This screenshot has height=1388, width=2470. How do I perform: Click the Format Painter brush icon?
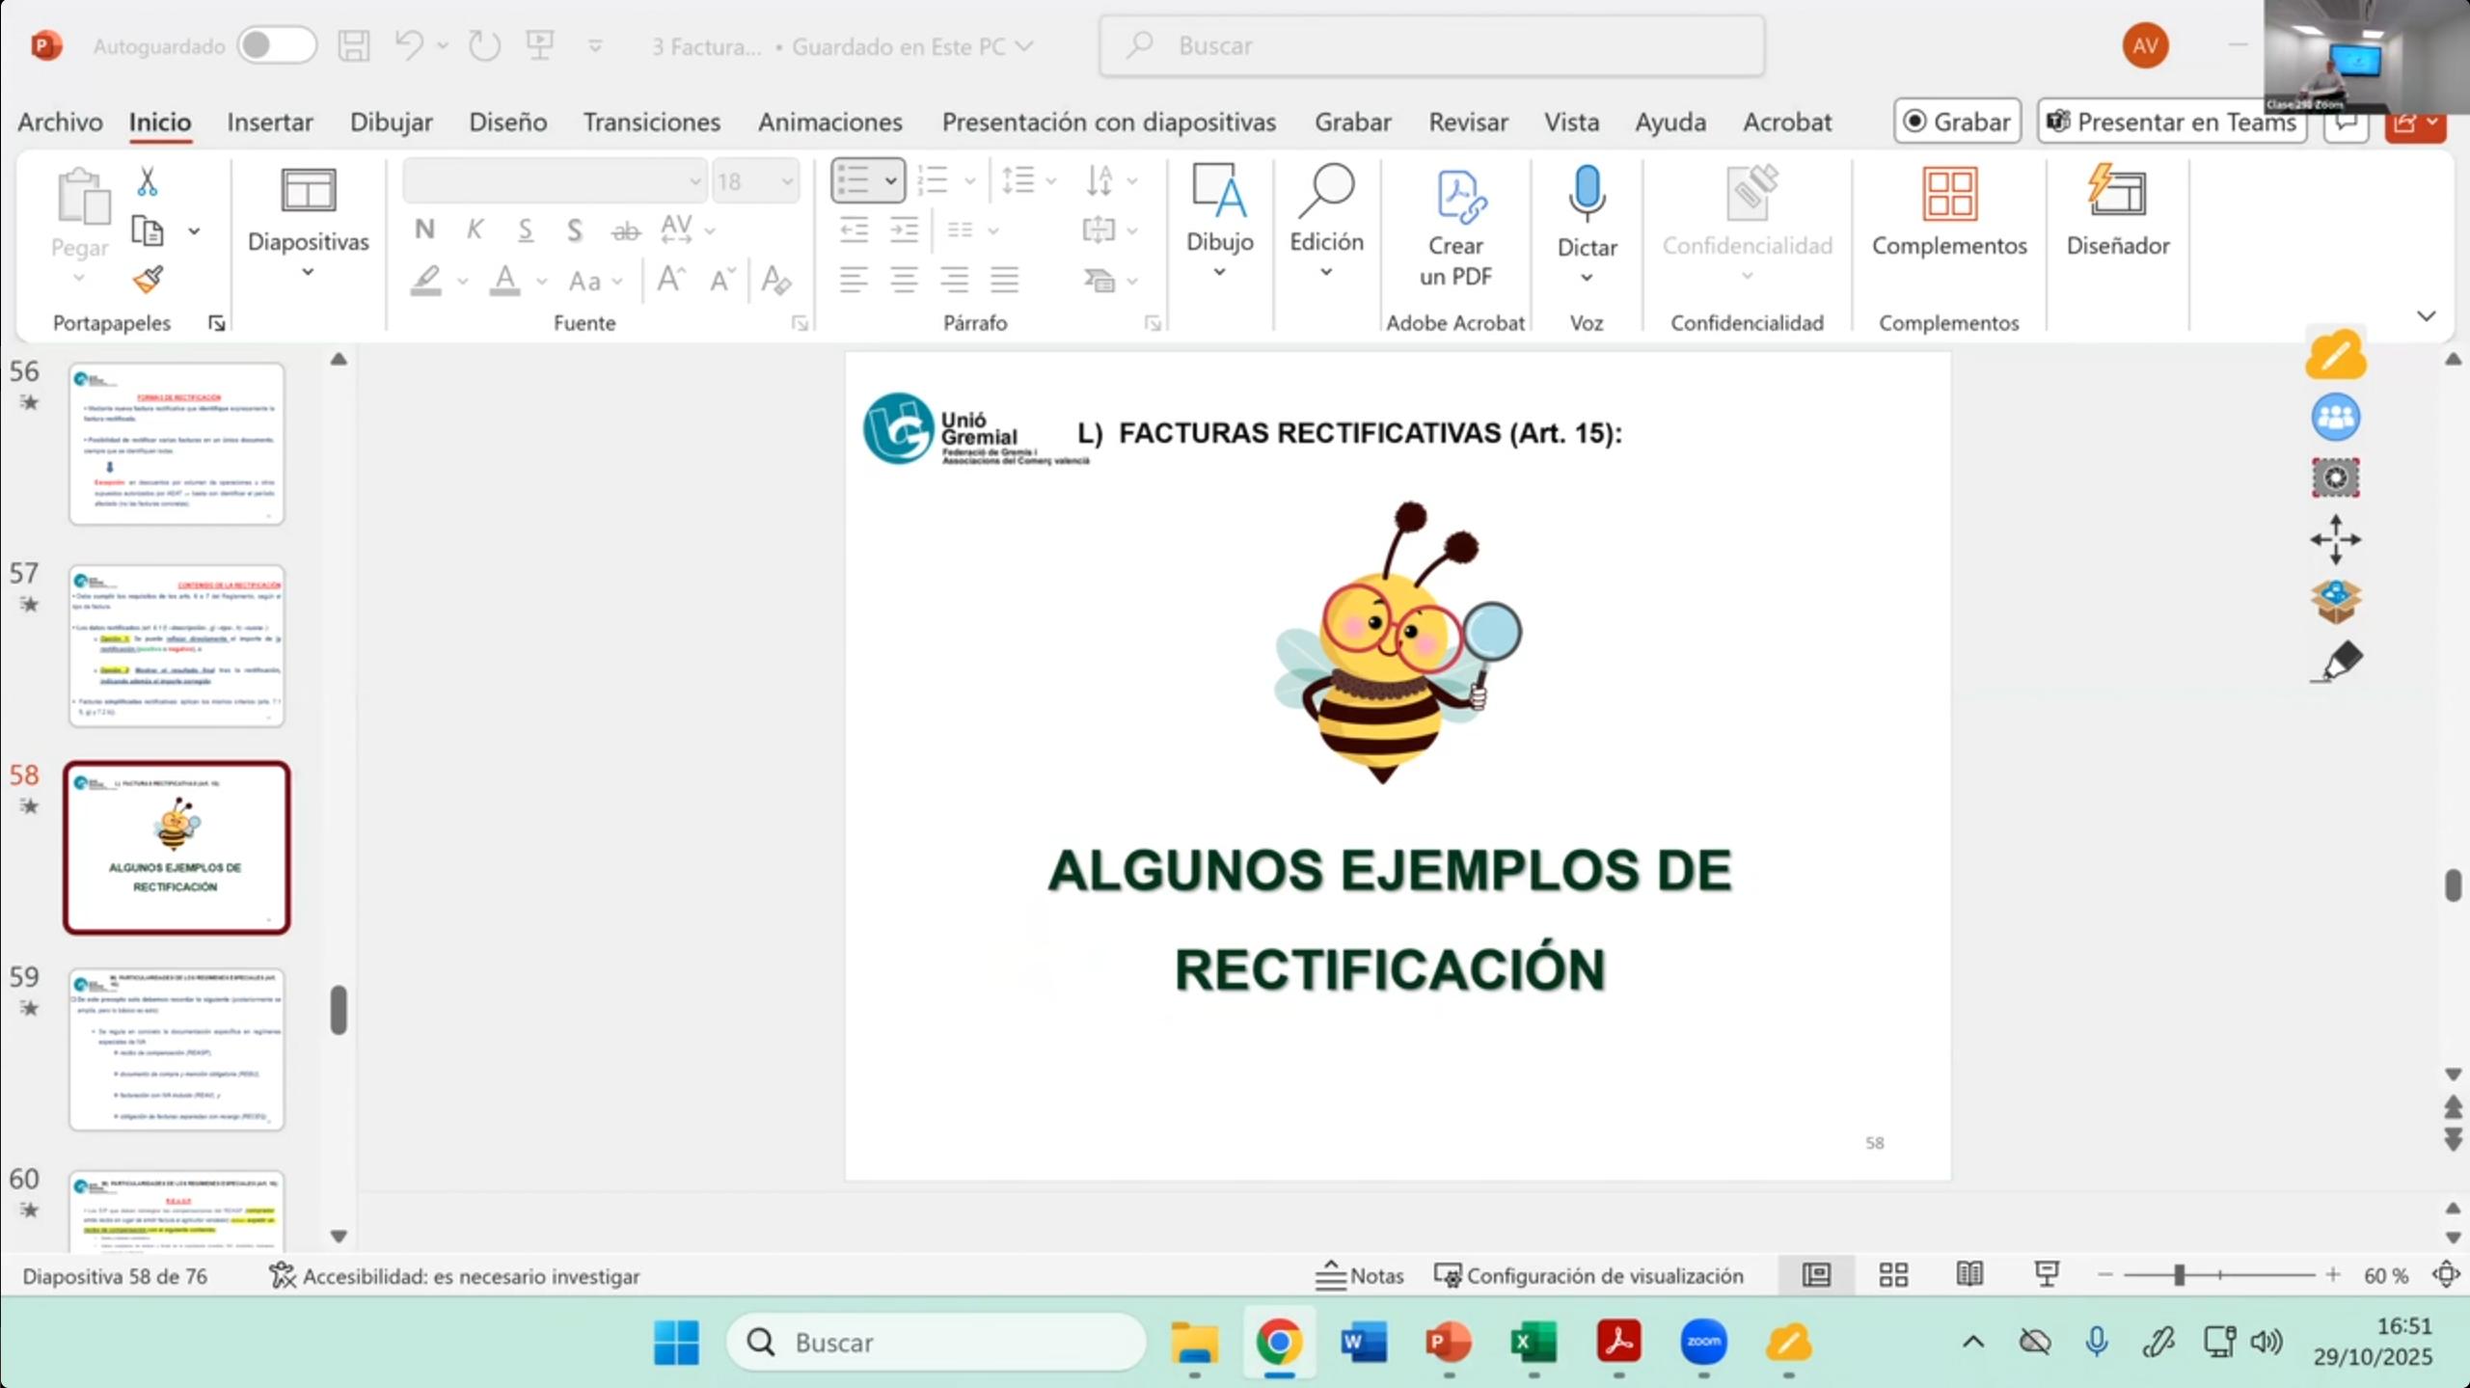point(148,280)
